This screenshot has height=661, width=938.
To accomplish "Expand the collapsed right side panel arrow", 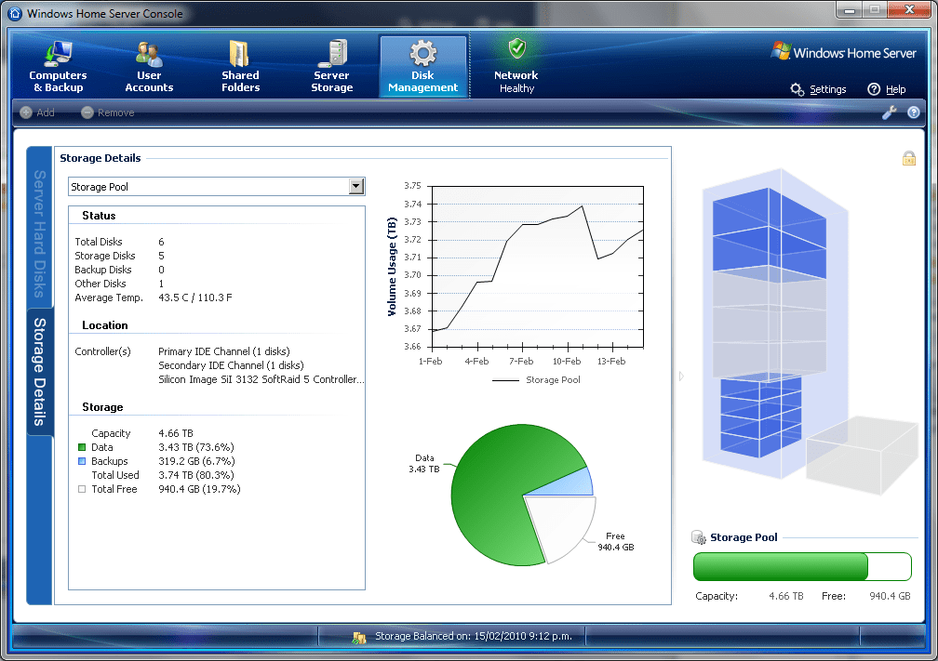I will tap(680, 376).
